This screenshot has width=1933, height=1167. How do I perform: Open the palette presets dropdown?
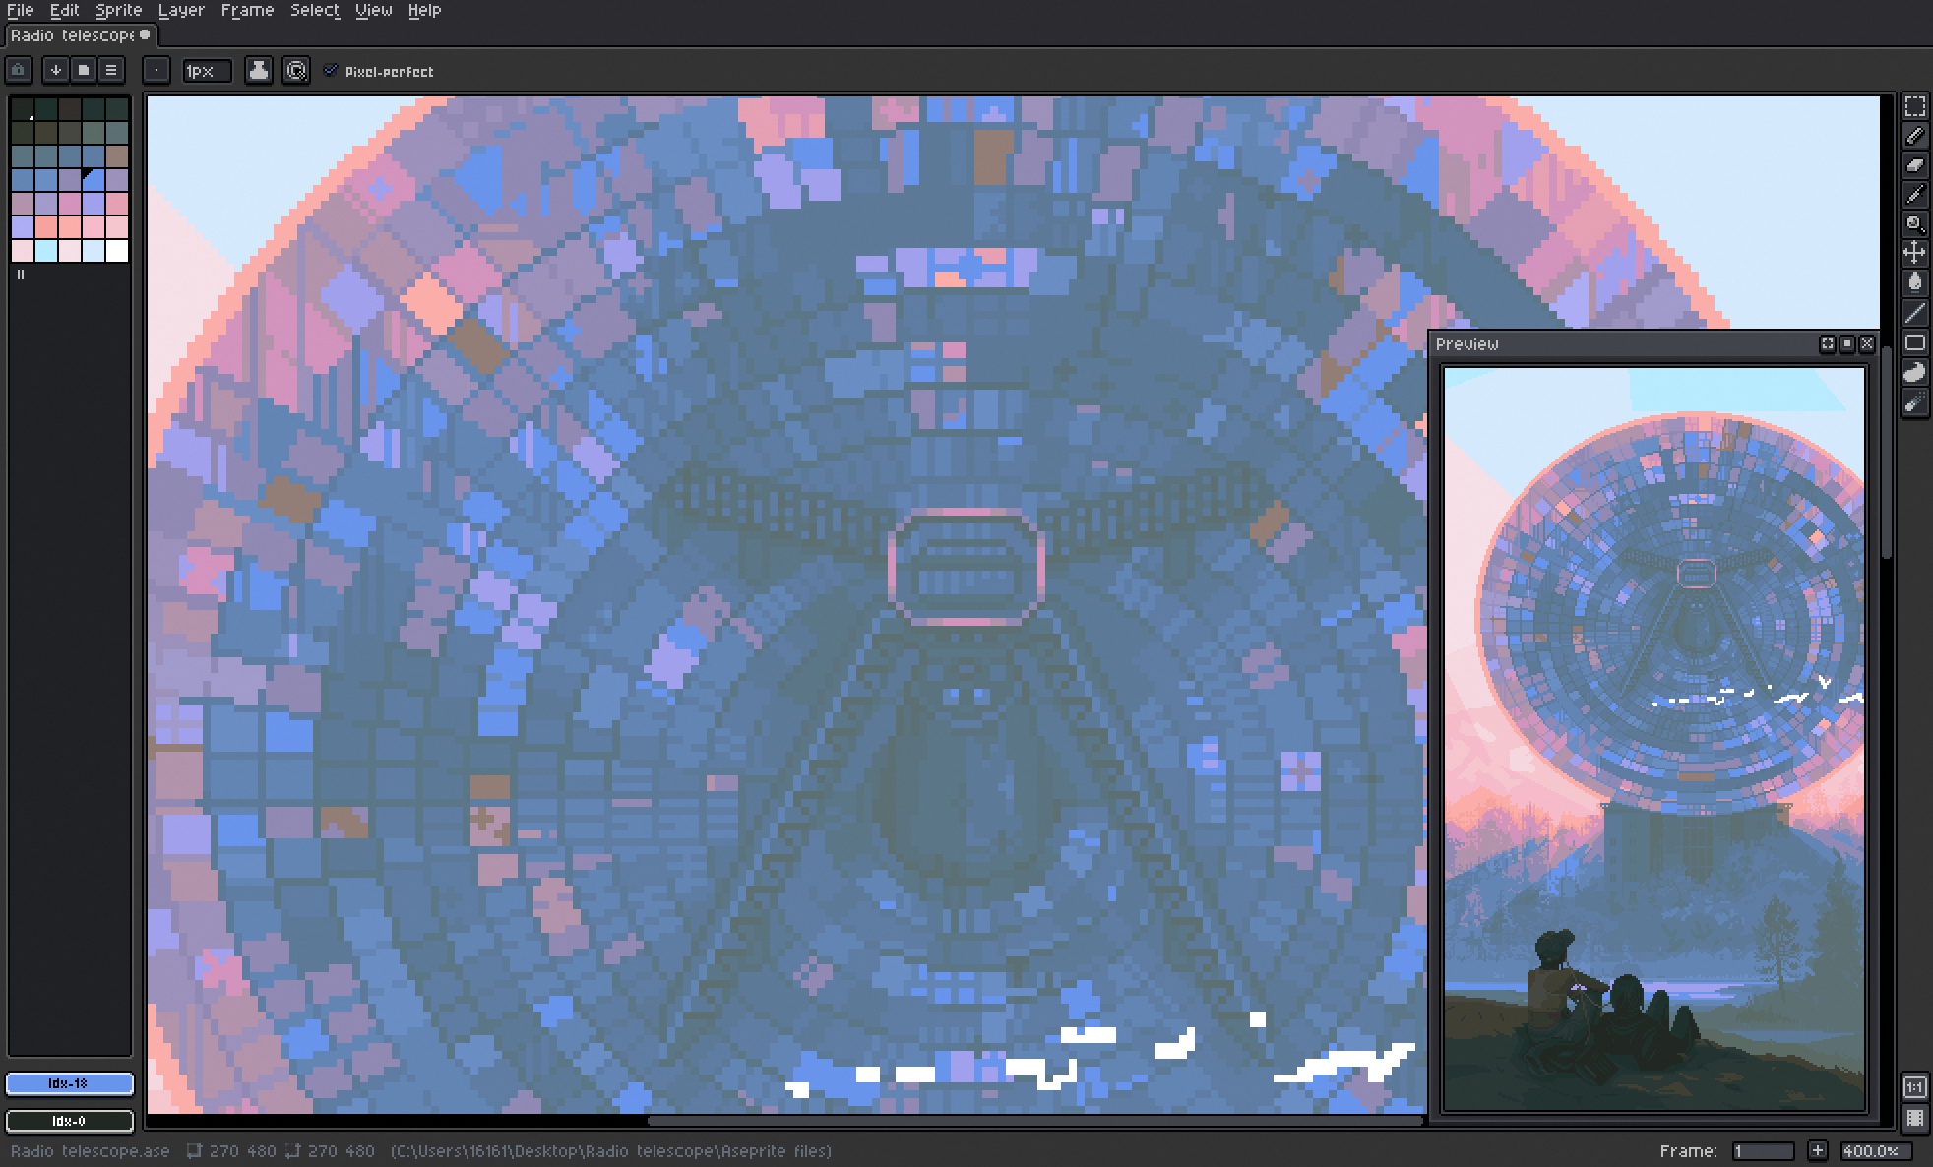click(x=84, y=70)
